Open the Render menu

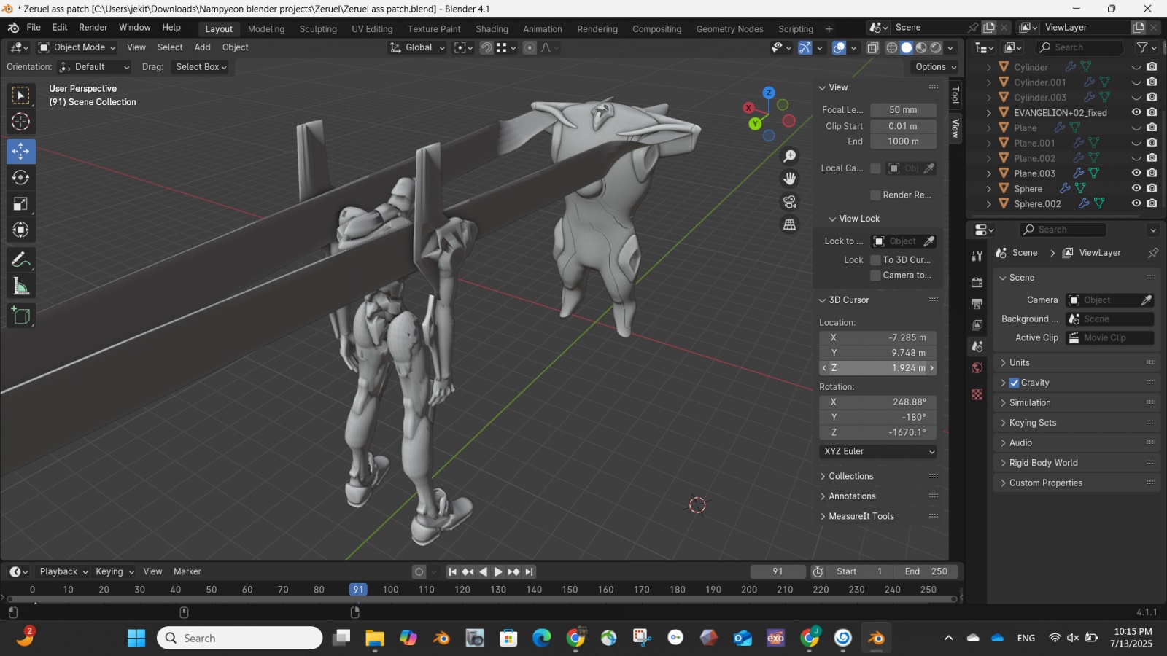93,28
